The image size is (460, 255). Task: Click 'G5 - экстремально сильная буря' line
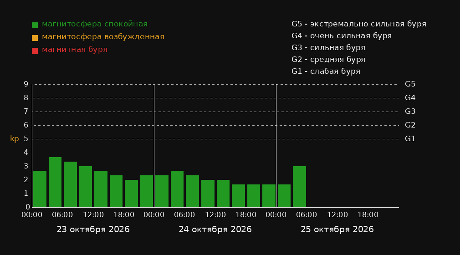[x=359, y=24]
